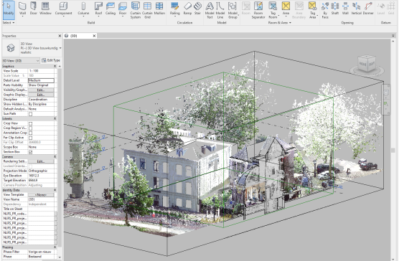Viewport: 399px width, 261px height.
Task: Edit Visibility/Graphics overrides
Action: 41,90
